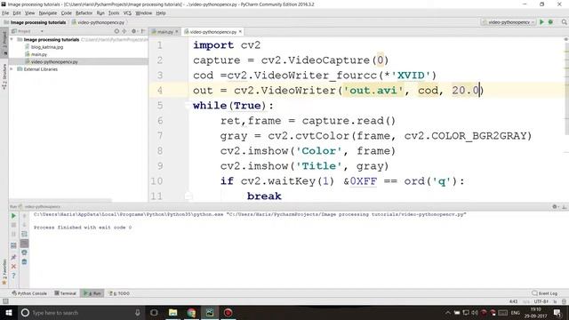Viewport: 569px width, 320px height.
Task: Open Task View on the taskbar
Action: coord(154,312)
